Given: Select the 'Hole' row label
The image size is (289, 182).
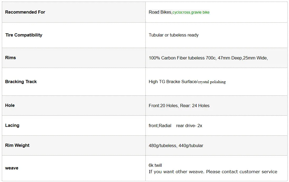Looking at the screenshot, I should (x=10, y=105).
